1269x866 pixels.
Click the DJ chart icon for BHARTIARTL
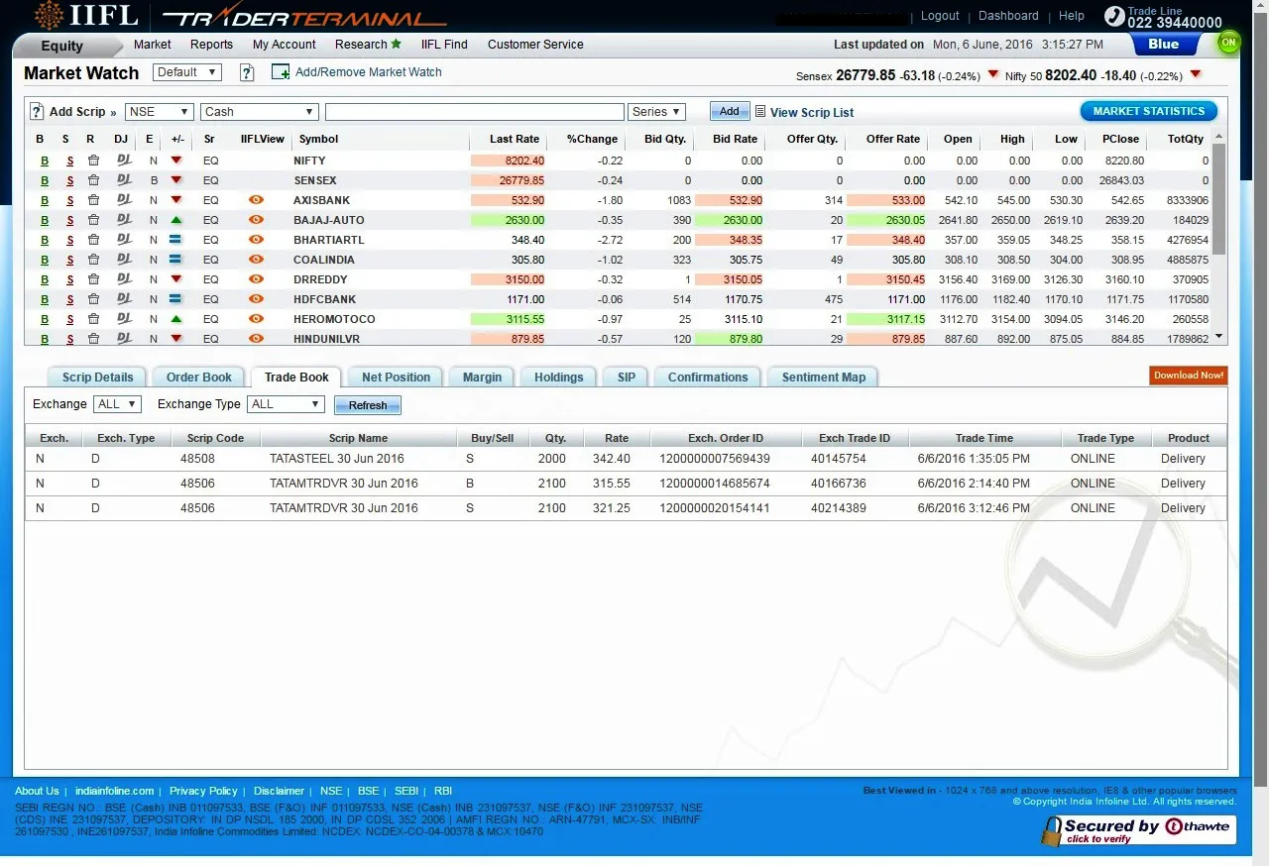pos(123,239)
